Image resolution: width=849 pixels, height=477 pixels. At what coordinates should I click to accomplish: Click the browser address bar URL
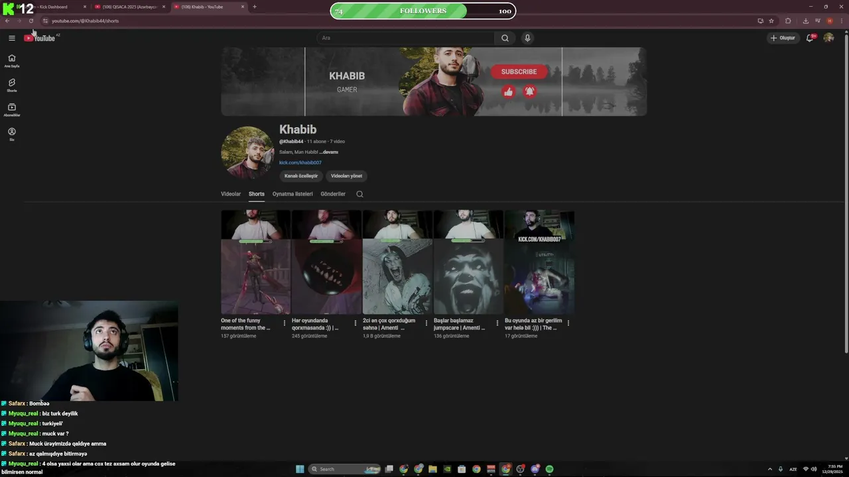(85, 21)
